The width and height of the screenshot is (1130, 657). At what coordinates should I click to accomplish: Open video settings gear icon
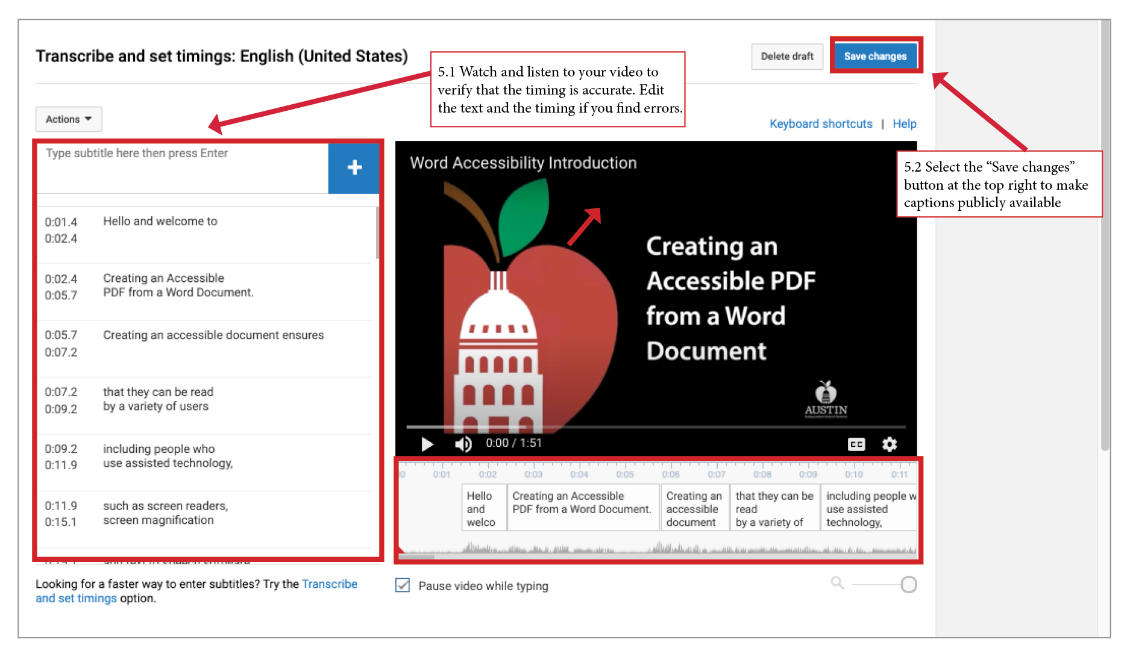[889, 444]
